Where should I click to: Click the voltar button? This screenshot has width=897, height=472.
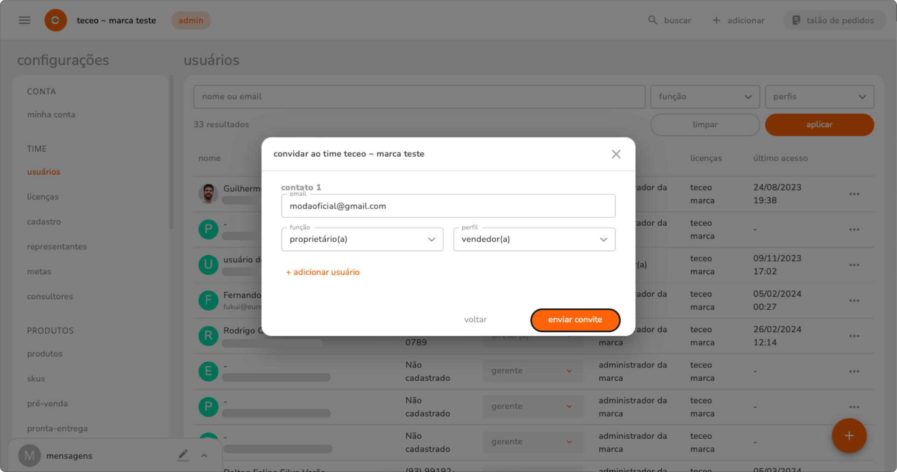tap(475, 319)
